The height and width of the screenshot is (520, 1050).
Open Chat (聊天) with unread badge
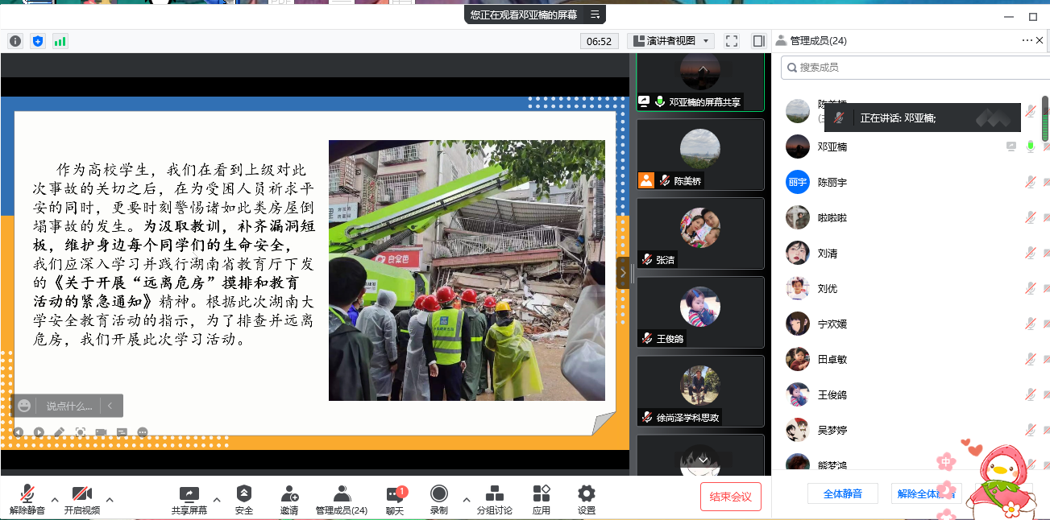pyautogui.click(x=394, y=499)
